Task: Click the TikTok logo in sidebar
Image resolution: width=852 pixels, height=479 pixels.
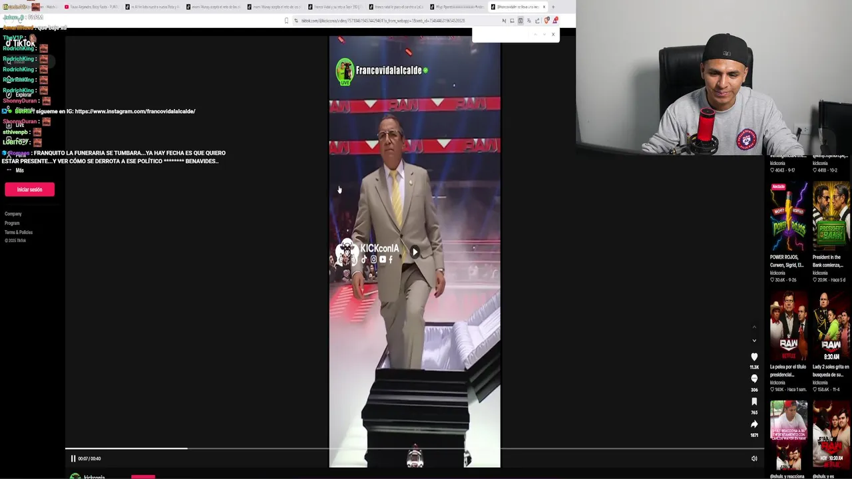Action: coord(20,43)
